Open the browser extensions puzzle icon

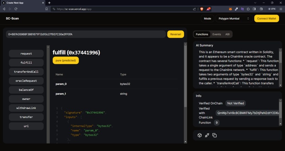(x=248, y=9)
